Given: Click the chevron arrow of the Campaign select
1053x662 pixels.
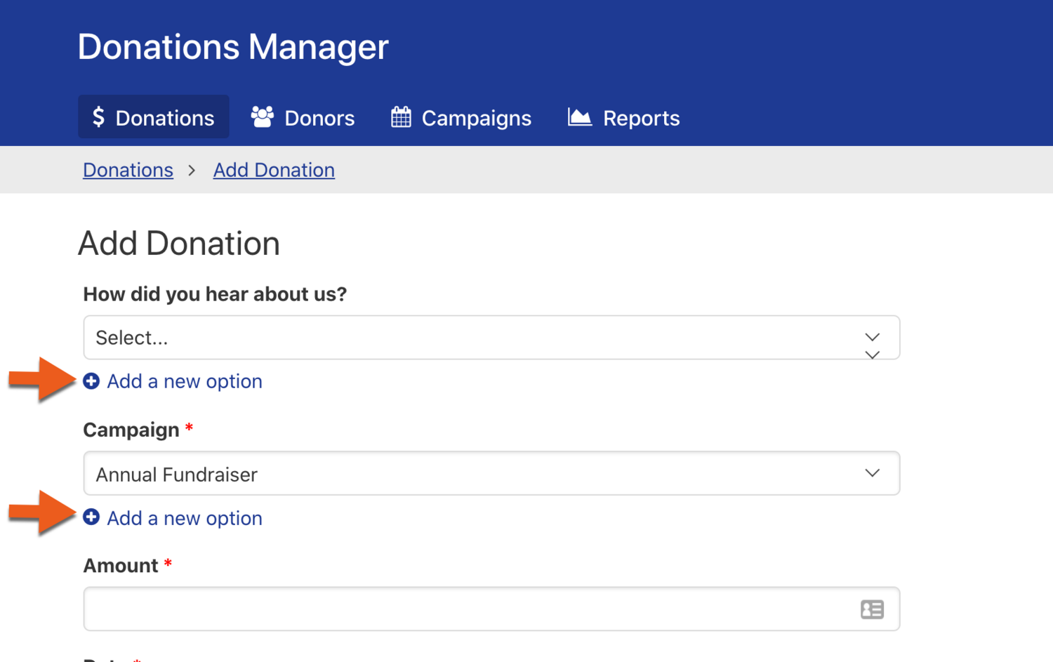Looking at the screenshot, I should 872,473.
